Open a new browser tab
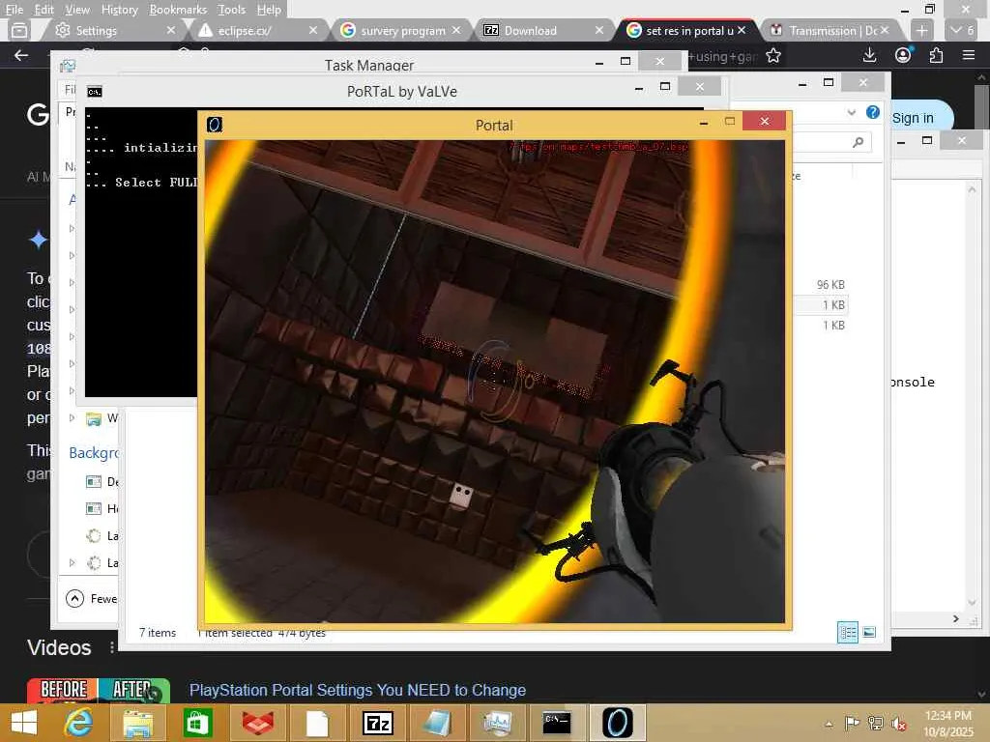The width and height of the screenshot is (990, 742). [x=921, y=30]
